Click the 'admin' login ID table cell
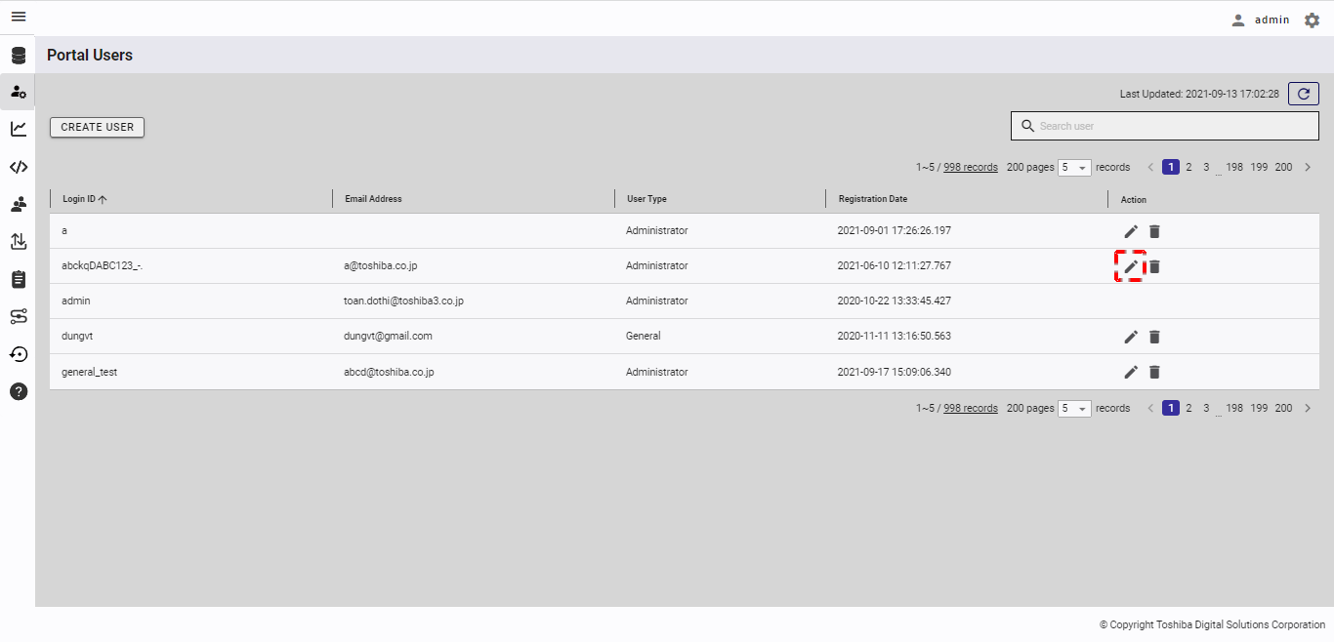The width and height of the screenshot is (1334, 642). [76, 301]
